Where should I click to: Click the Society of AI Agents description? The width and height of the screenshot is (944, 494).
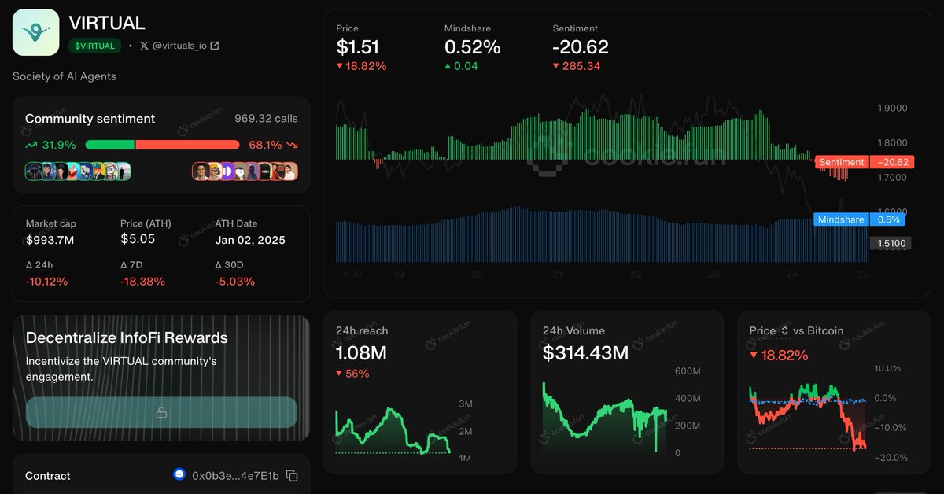click(65, 76)
